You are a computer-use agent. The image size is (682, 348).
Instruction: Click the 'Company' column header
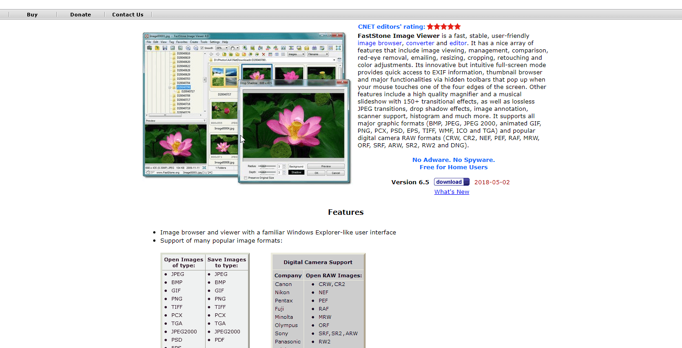click(x=288, y=275)
